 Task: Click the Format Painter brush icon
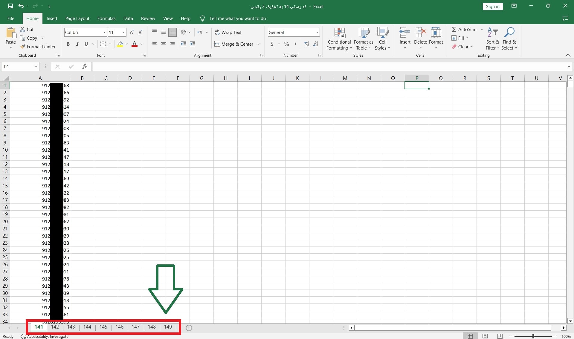pos(23,47)
